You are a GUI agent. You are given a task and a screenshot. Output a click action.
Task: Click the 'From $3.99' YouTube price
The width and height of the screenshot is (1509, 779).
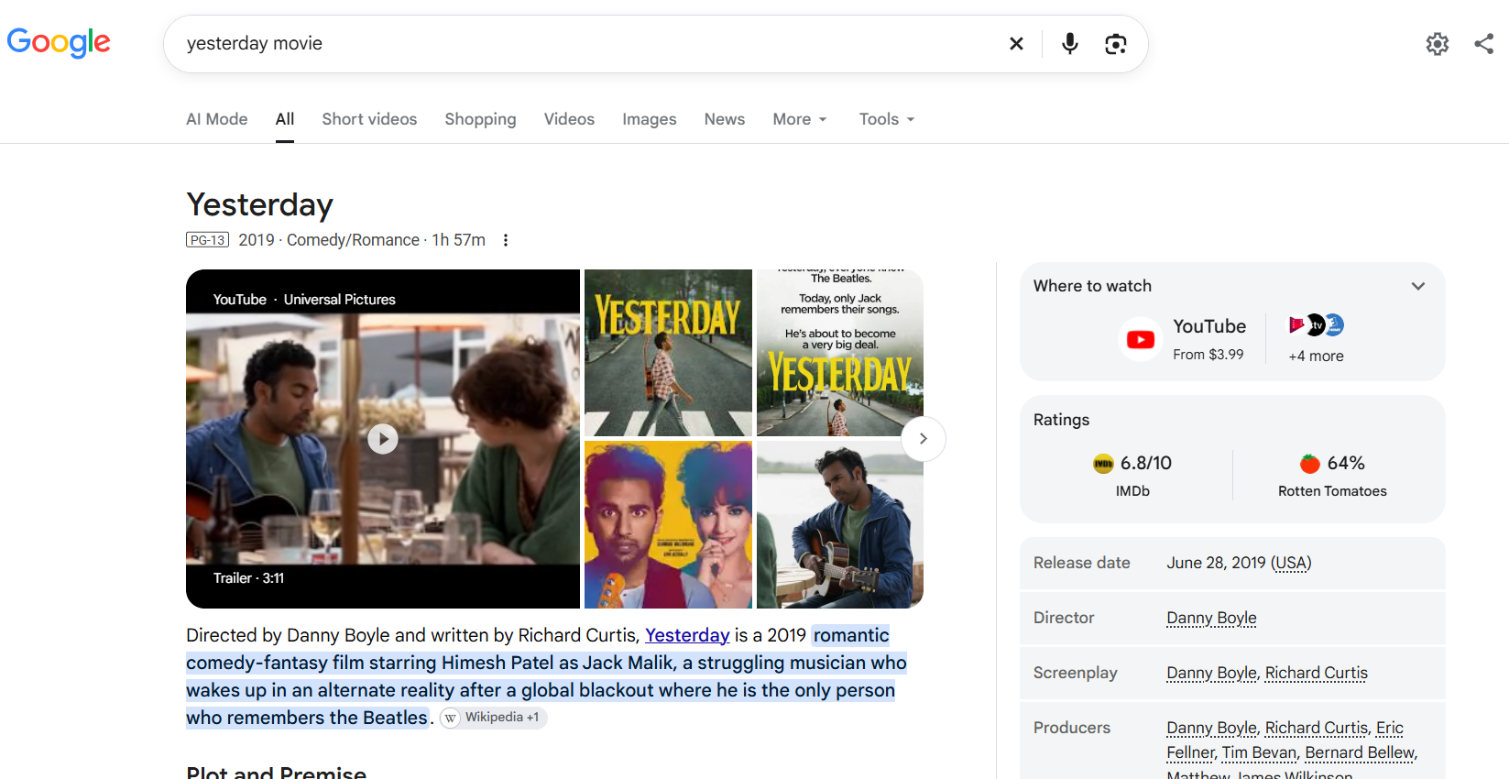pyautogui.click(x=1208, y=355)
